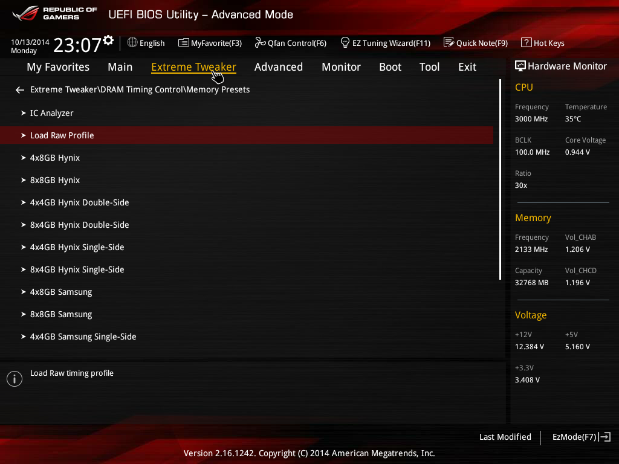The image size is (619, 464).
Task: Expand the Load Raw Profile arrow
Action: click(x=24, y=135)
